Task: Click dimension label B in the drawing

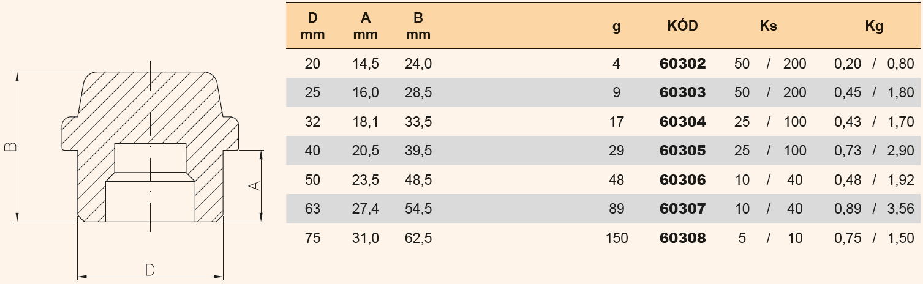Action: [10, 147]
